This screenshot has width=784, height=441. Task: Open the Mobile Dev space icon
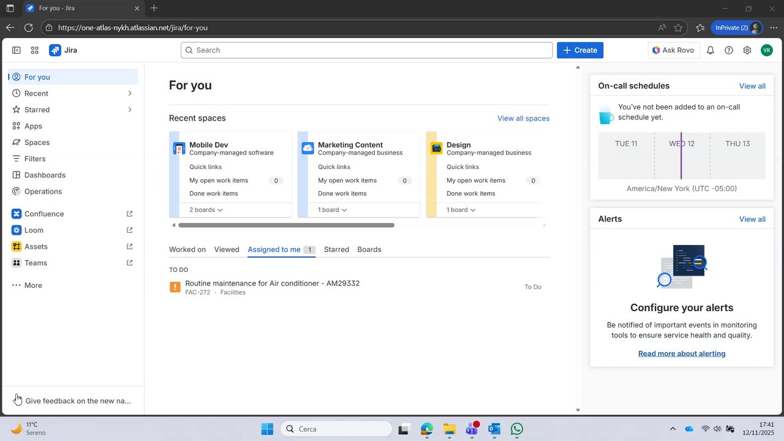pos(179,148)
